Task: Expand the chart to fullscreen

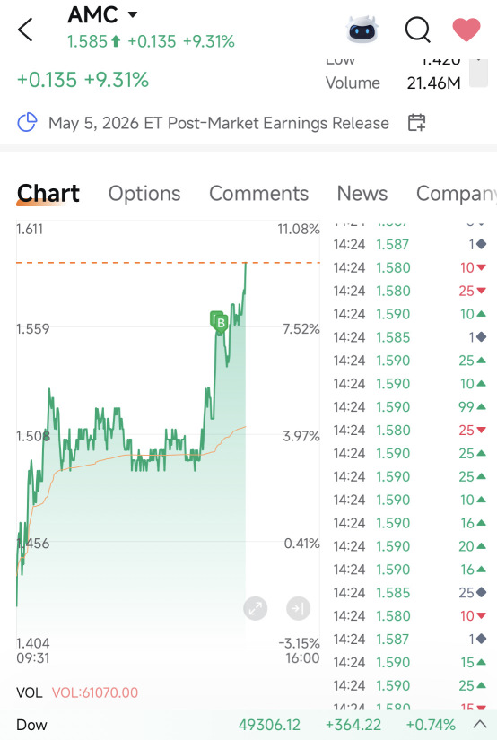Action: point(256,608)
